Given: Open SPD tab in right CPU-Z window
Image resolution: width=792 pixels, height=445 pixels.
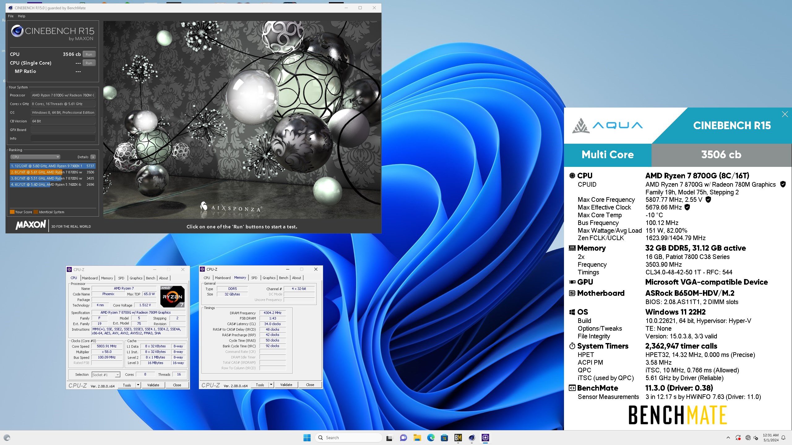Looking at the screenshot, I should pyautogui.click(x=254, y=278).
